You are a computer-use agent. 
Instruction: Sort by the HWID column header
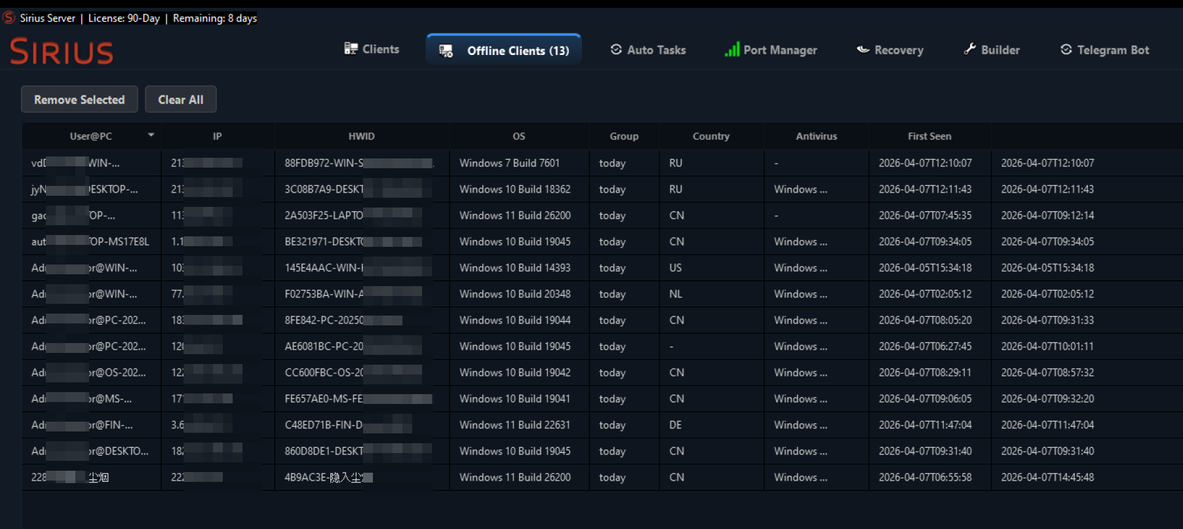coord(362,136)
